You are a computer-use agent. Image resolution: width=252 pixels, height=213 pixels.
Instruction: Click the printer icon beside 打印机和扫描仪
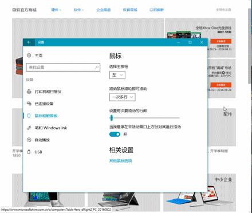(29, 92)
